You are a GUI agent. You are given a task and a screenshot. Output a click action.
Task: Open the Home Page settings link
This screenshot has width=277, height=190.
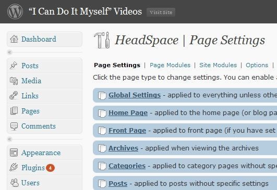[x=128, y=113]
